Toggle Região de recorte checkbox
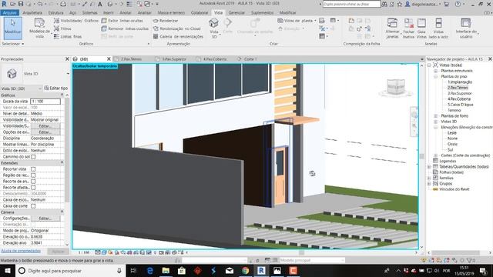The image size is (493, 277). (x=33, y=175)
